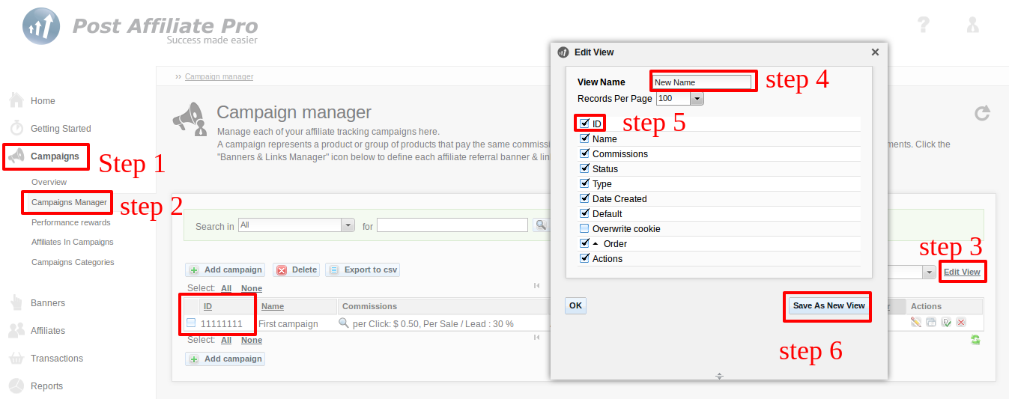Image resolution: width=1009 pixels, height=399 pixels.
Task: Uncheck the Name column checkbox
Action: (584, 138)
